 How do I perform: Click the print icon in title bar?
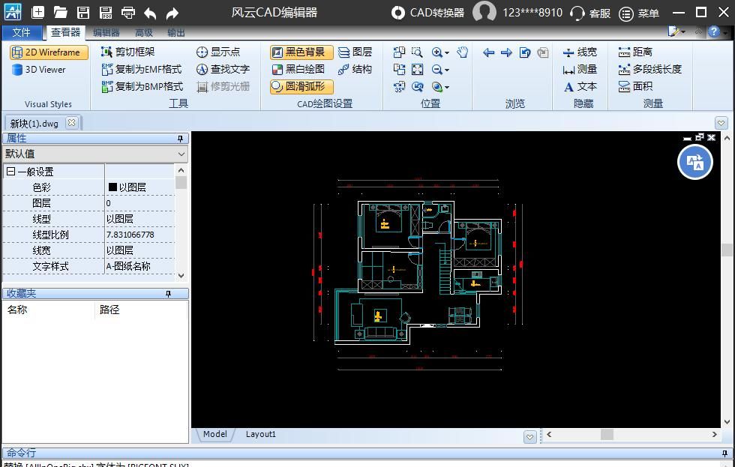pyautogui.click(x=127, y=13)
